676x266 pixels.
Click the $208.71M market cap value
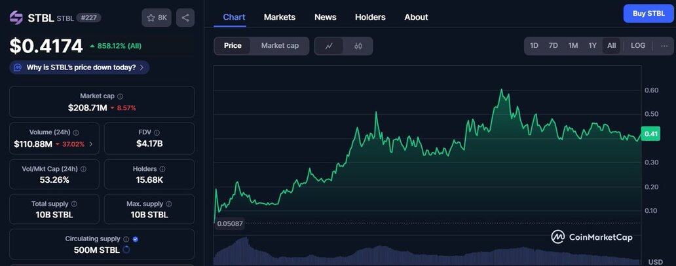click(88, 108)
